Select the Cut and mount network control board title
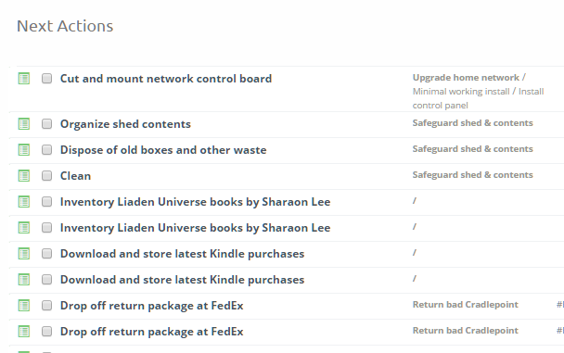This screenshot has width=564, height=353. coord(166,79)
